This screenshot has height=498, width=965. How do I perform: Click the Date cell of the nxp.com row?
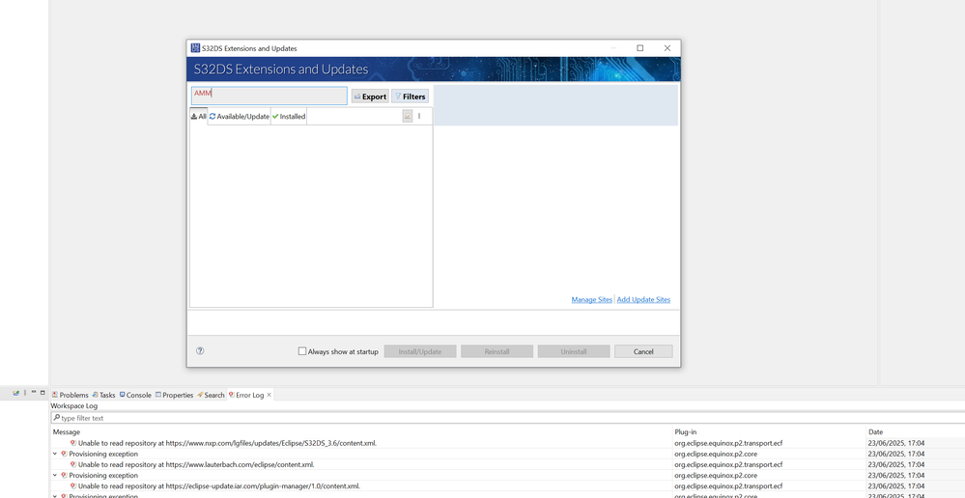(x=896, y=443)
